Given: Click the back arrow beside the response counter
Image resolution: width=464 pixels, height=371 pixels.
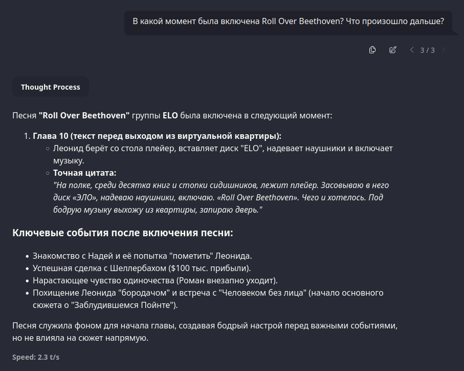Looking at the screenshot, I should pos(412,50).
